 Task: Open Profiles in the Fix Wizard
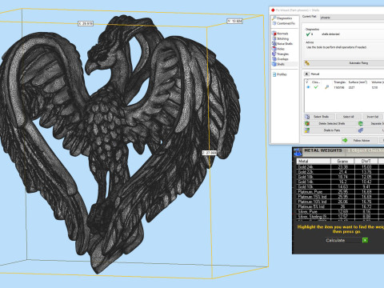pos(279,74)
